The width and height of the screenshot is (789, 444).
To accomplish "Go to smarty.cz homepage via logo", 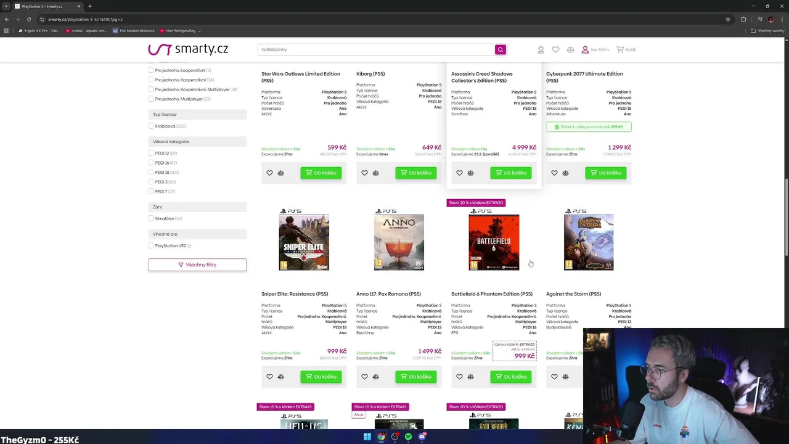I will tap(188, 49).
